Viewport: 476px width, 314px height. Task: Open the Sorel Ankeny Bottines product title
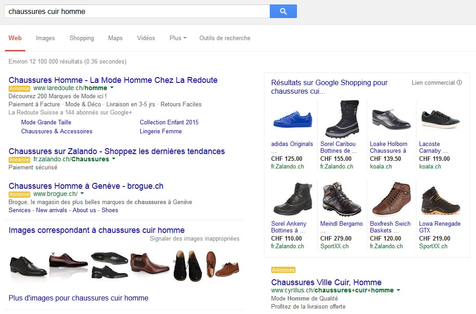288,227
